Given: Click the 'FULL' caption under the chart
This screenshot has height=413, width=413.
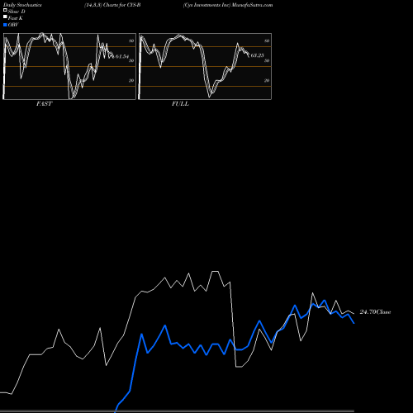Looking at the screenshot, I should tap(180, 104).
